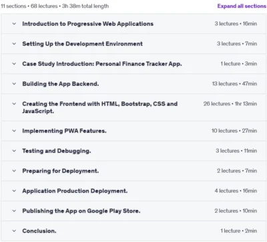Image resolution: width=267 pixels, height=242 pixels.
Task: Click the Conclusion section title
Action: [39, 231]
